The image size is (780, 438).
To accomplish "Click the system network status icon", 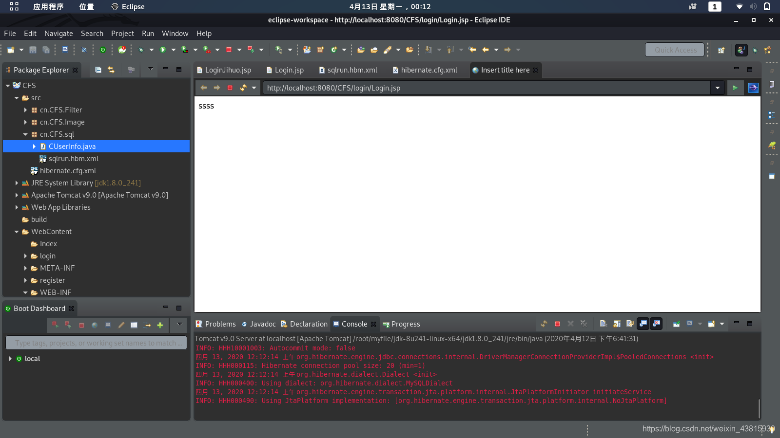I will (x=740, y=6).
